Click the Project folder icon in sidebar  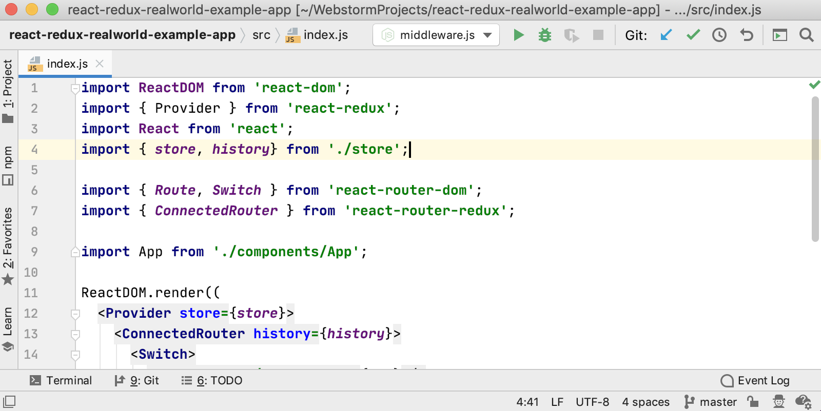[x=8, y=118]
